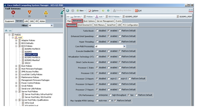Collapse the BIOS Policies node
Image resolution: width=198 pixels, height=110 pixels.
point(16,46)
